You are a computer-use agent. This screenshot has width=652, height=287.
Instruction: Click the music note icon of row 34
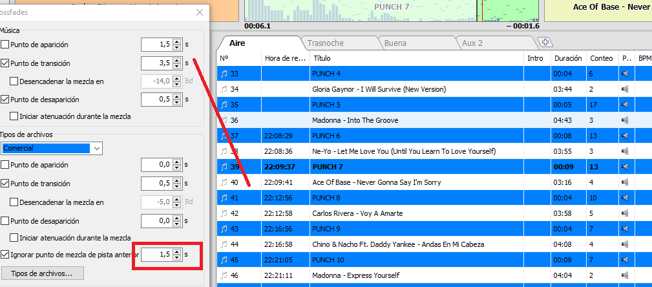pyautogui.click(x=224, y=89)
